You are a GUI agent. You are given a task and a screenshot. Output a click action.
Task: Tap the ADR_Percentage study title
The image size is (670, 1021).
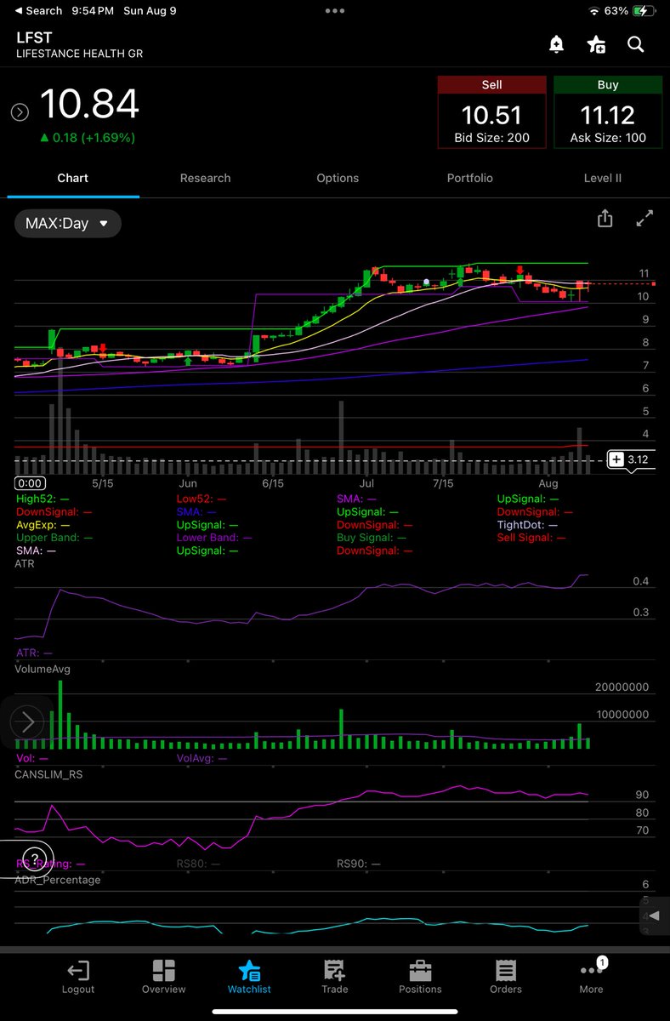57,879
